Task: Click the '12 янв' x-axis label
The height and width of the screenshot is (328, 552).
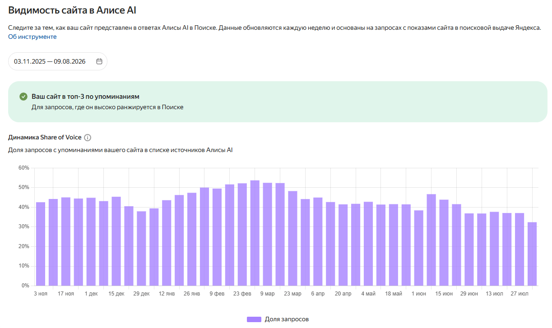Action: pos(167,294)
